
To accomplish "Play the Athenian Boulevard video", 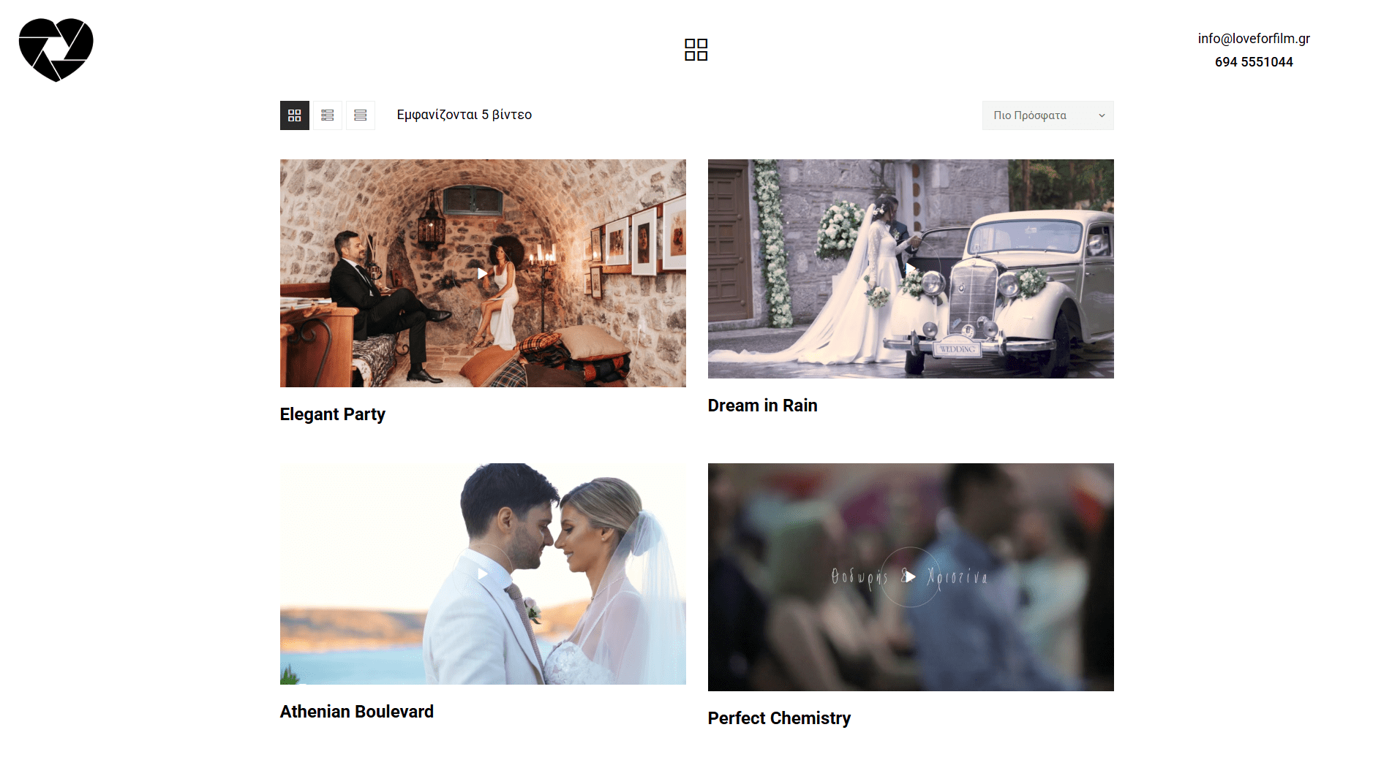I will click(x=482, y=574).
